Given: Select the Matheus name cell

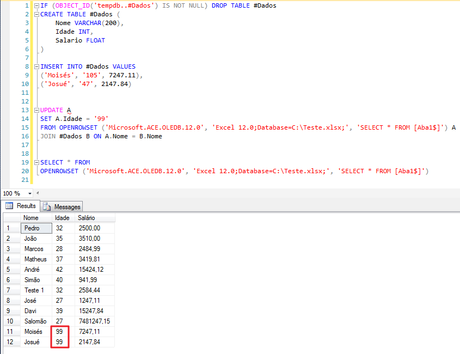Looking at the screenshot, I should (36, 259).
